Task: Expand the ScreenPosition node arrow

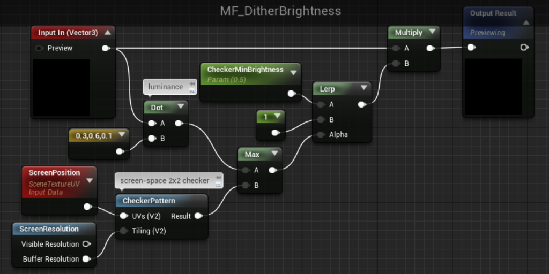Action: (90, 181)
